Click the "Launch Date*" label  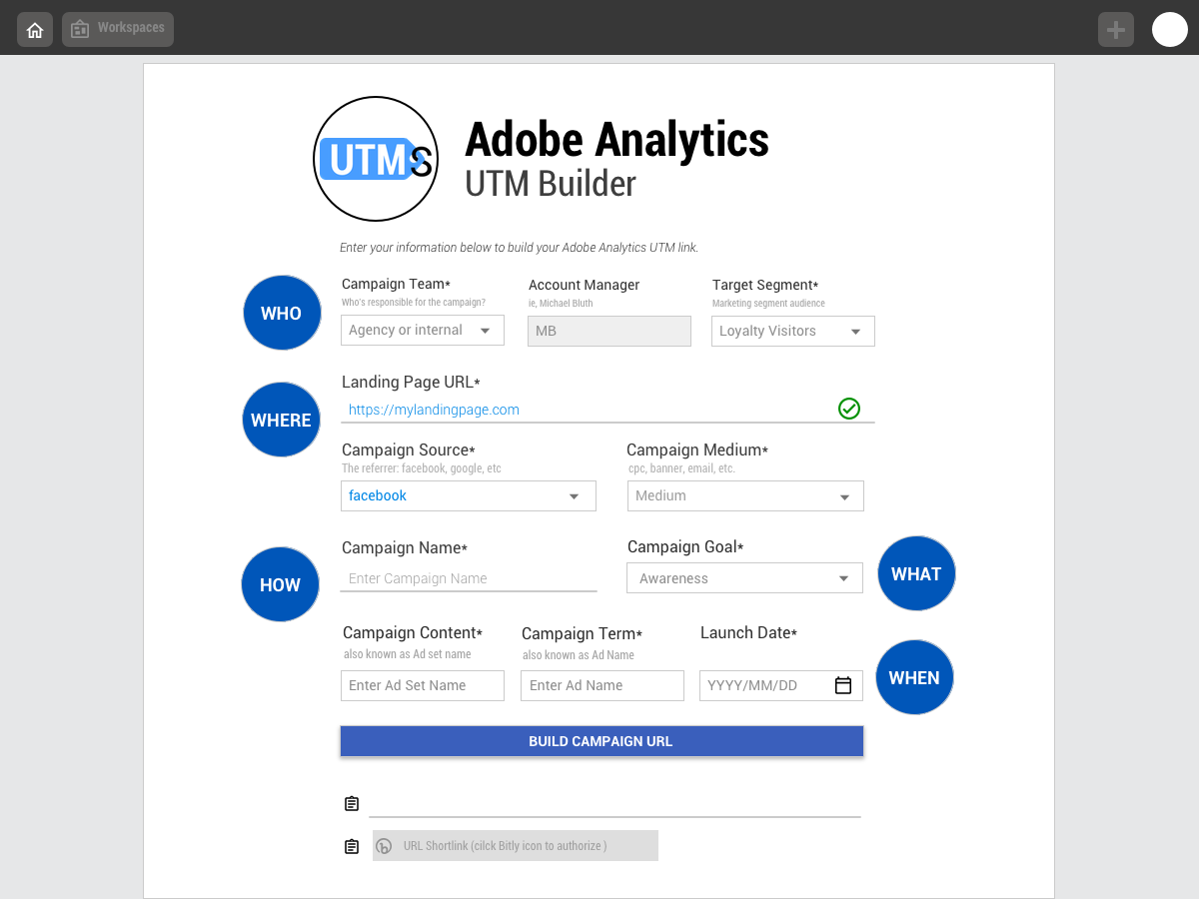click(748, 632)
